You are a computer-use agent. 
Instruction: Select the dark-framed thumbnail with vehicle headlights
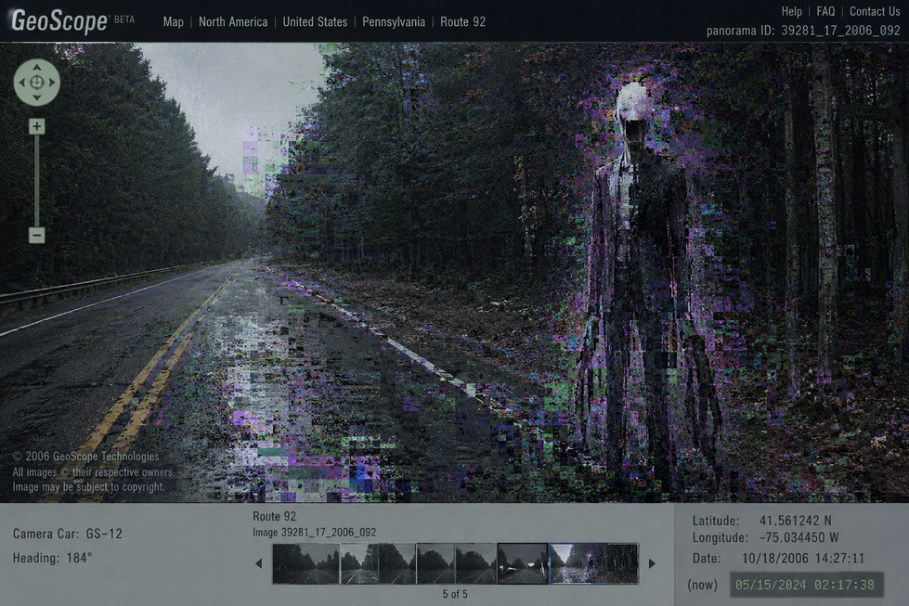pos(523,563)
